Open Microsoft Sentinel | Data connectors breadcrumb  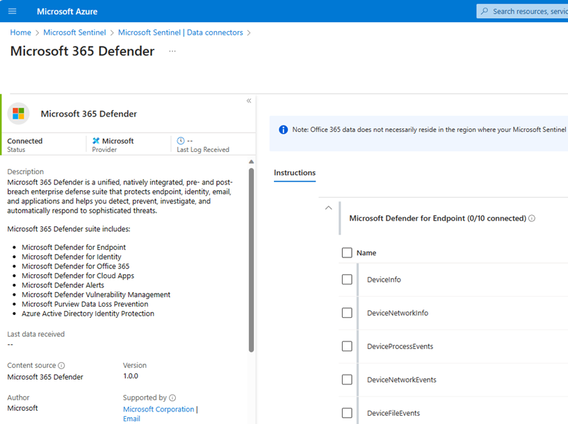(x=180, y=33)
